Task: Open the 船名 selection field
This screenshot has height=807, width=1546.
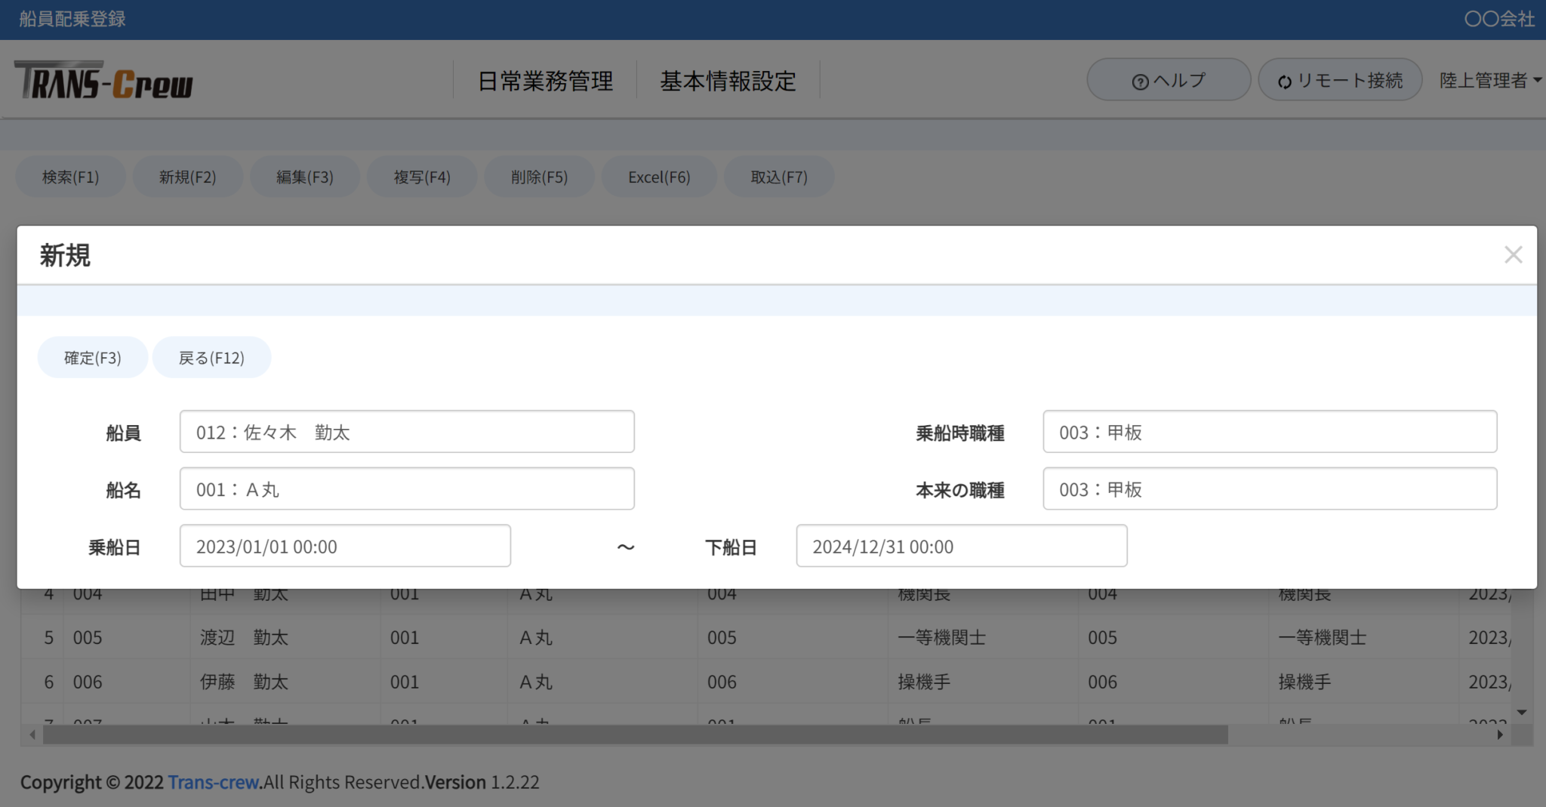Action: pyautogui.click(x=407, y=489)
